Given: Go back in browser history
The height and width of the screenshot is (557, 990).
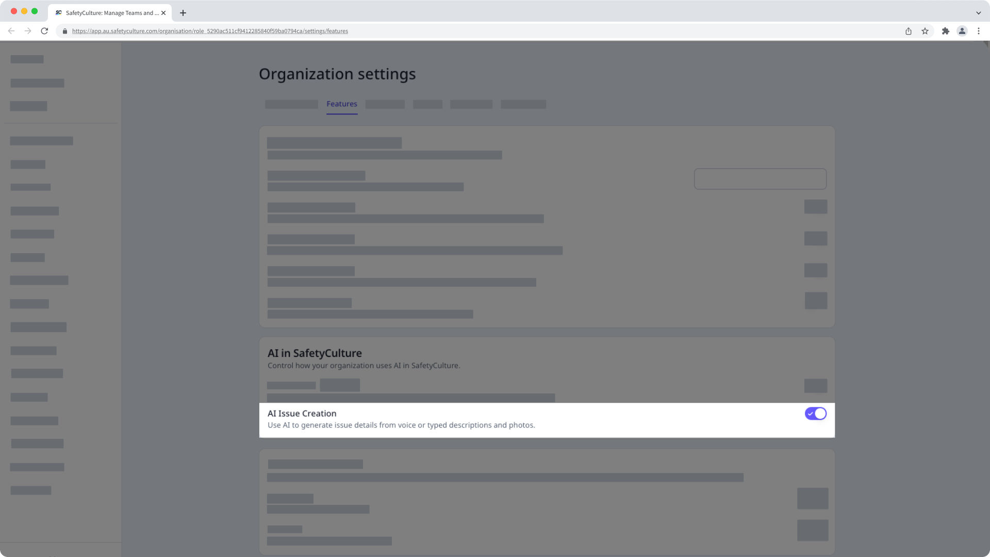Looking at the screenshot, I should pyautogui.click(x=11, y=31).
